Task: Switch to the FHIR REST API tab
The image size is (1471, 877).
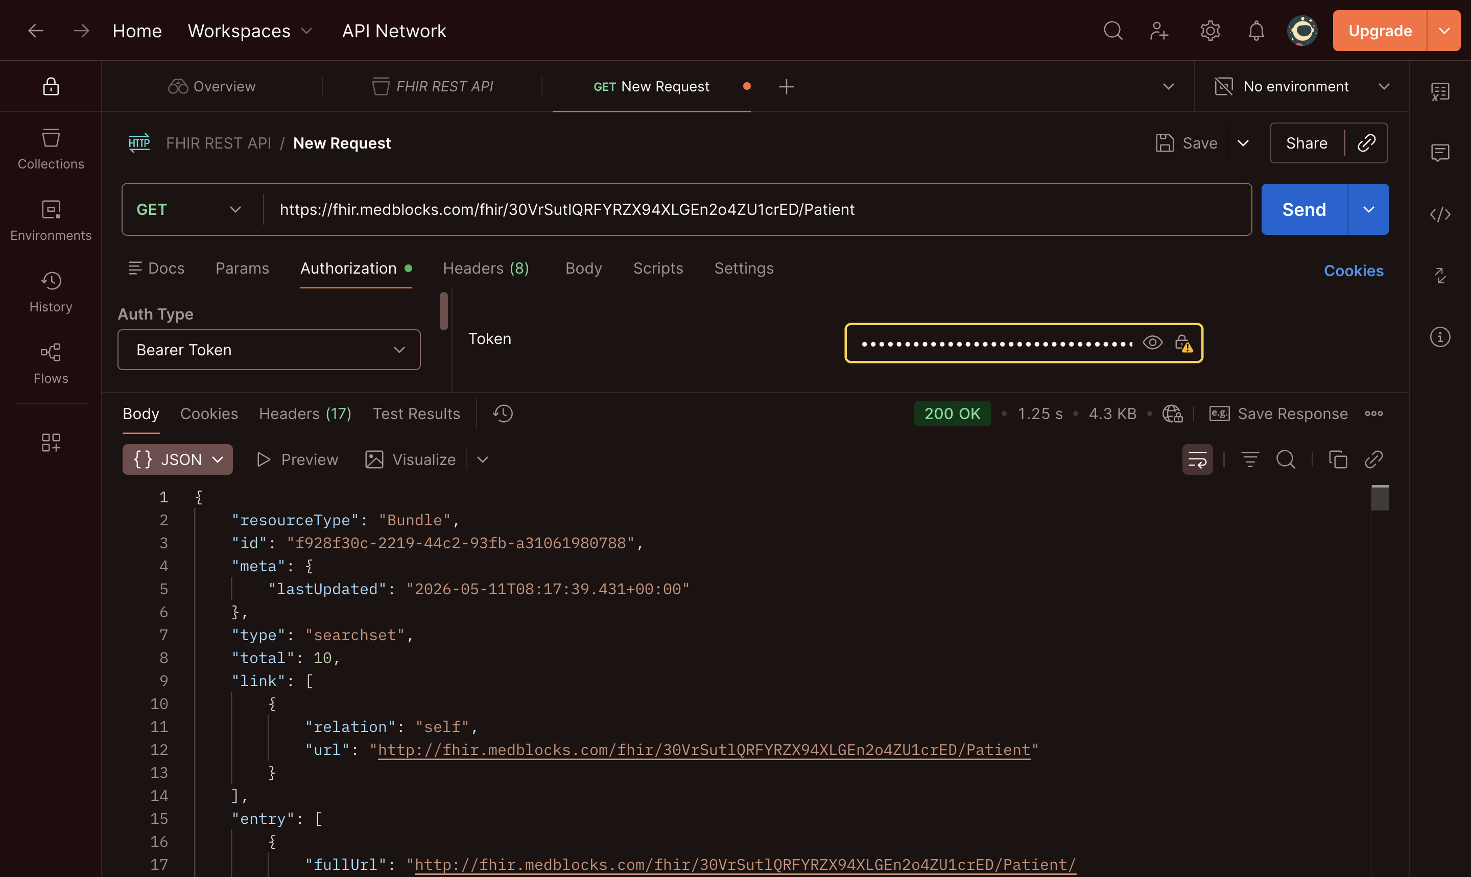Action: 433,86
